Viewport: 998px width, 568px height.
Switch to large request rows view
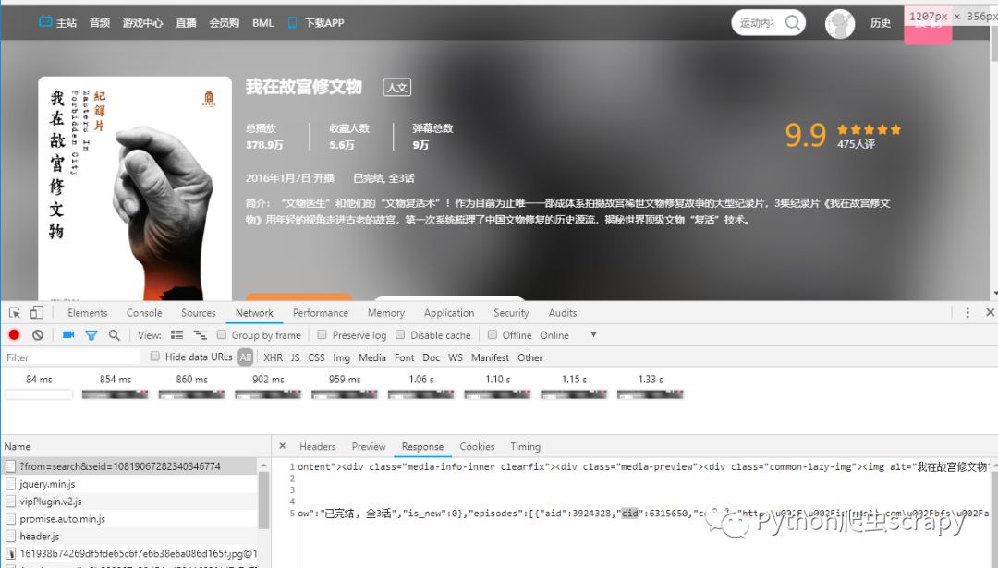[176, 334]
